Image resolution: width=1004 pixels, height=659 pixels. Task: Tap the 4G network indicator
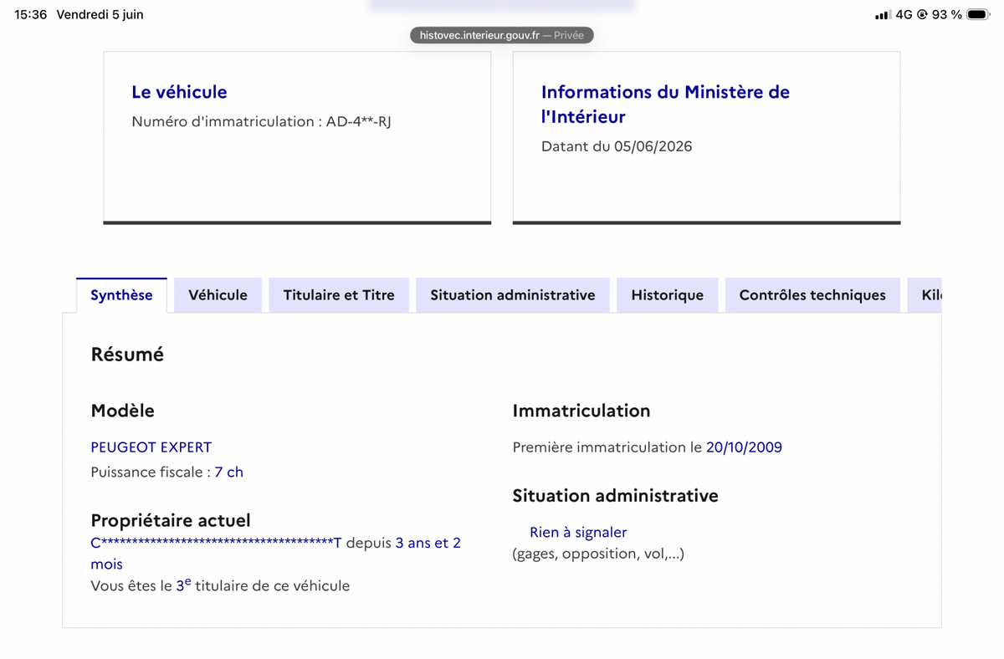tap(904, 15)
